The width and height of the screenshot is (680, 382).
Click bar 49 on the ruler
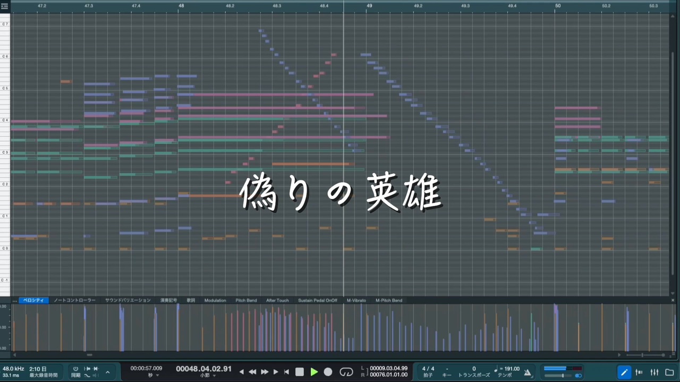369,6
